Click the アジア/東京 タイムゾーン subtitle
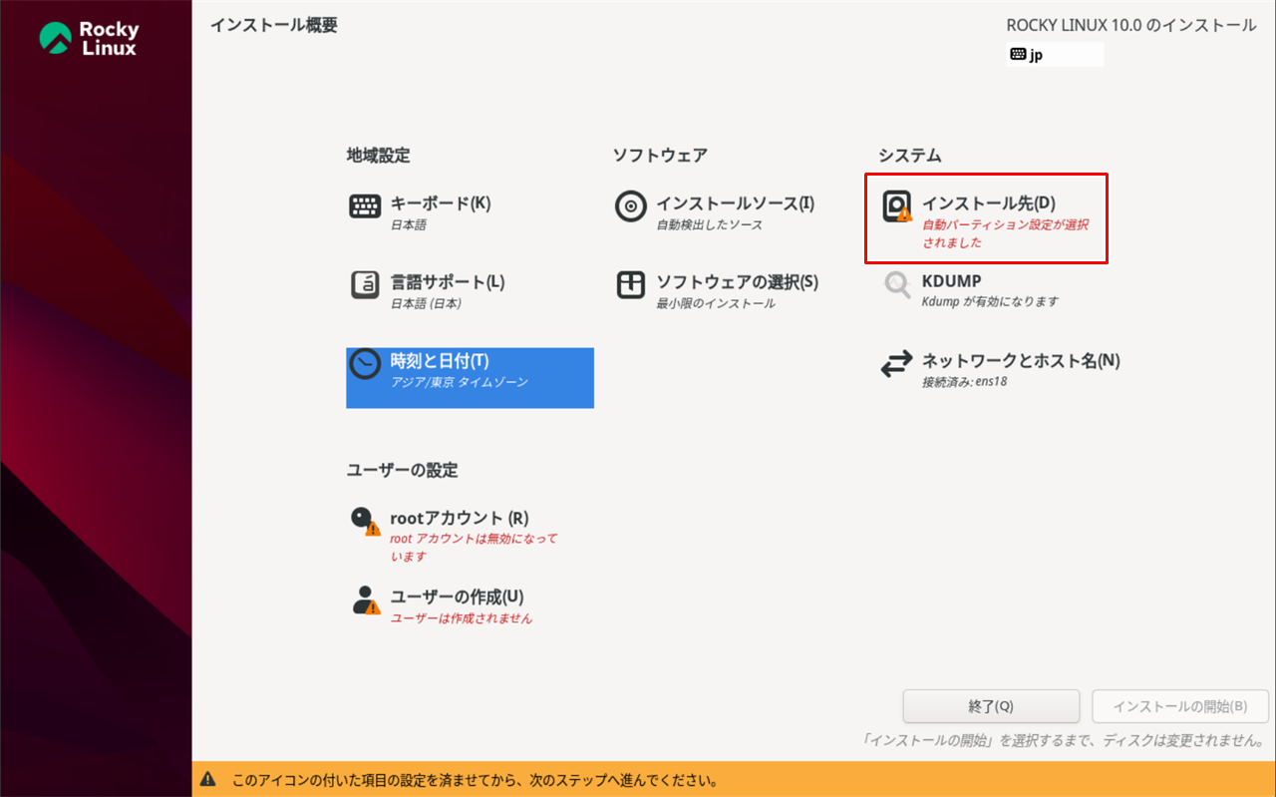 pyautogui.click(x=459, y=382)
